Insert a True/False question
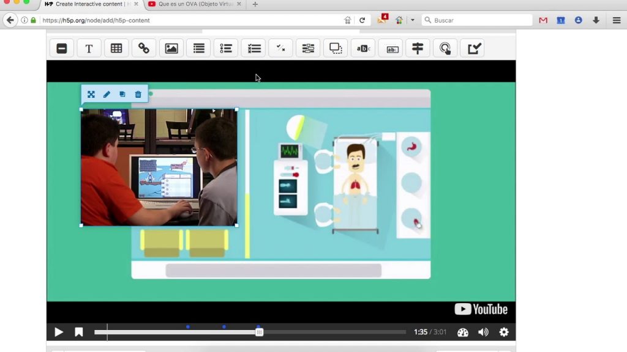 point(280,49)
